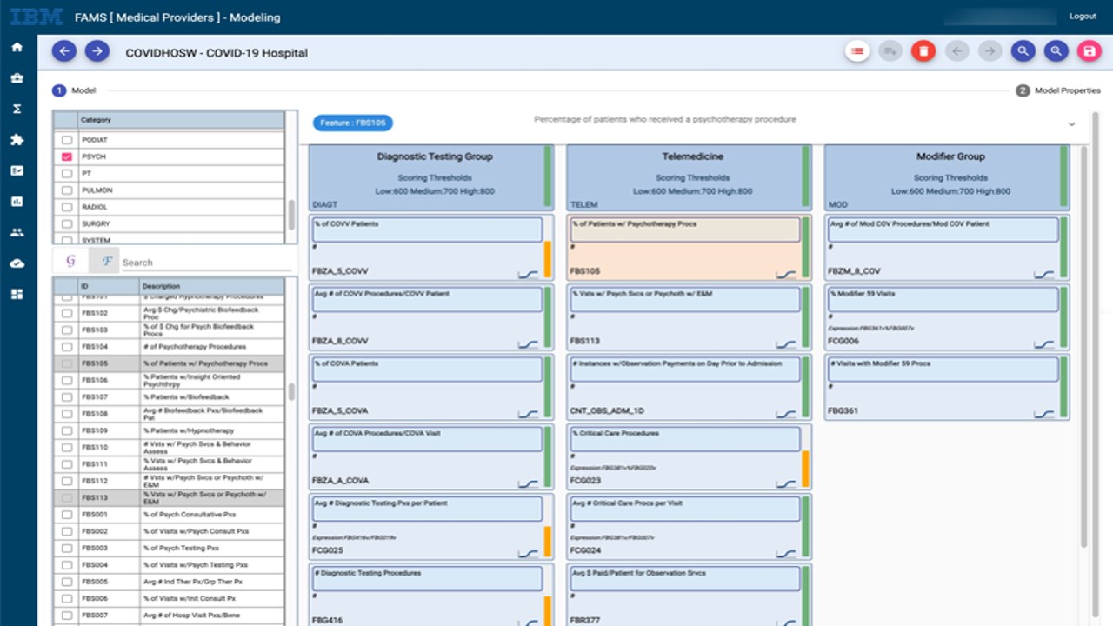1113x626 pixels.
Task: Click the ID column header
Action: [x=108, y=286]
